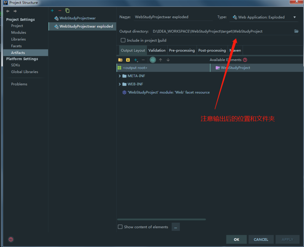The width and height of the screenshot is (304, 247).
Task: Create a directory in the output layout
Action: (121, 60)
